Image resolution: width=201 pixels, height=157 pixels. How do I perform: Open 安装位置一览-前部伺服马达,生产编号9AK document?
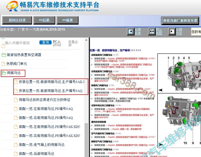click(51, 82)
